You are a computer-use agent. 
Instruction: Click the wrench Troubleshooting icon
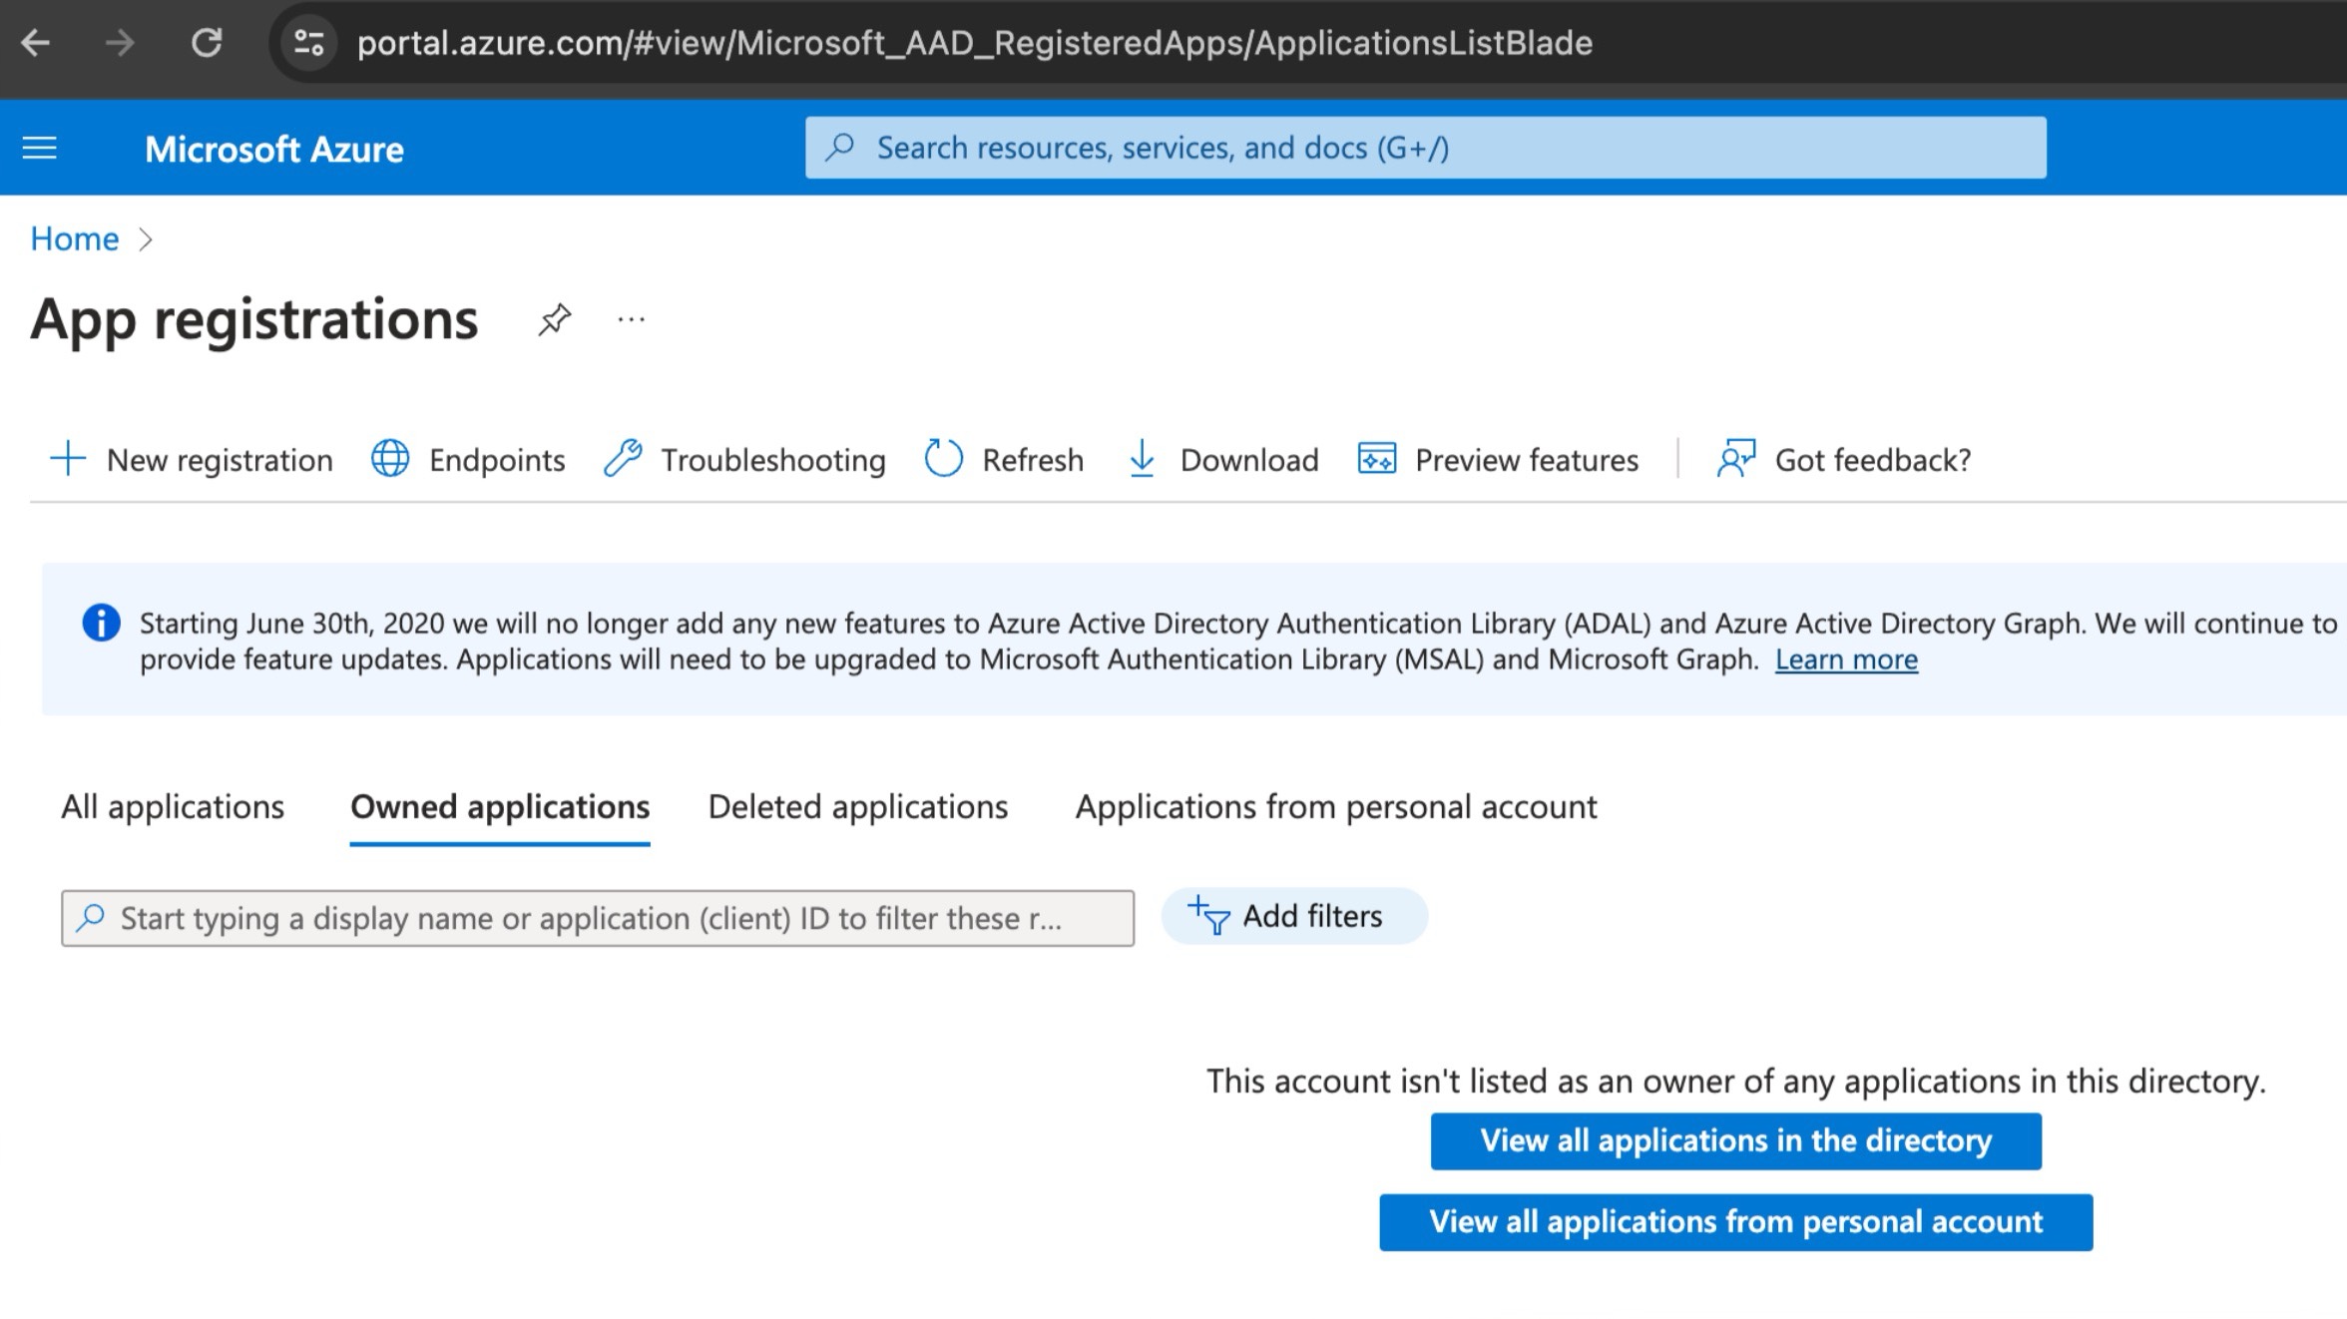[623, 459]
